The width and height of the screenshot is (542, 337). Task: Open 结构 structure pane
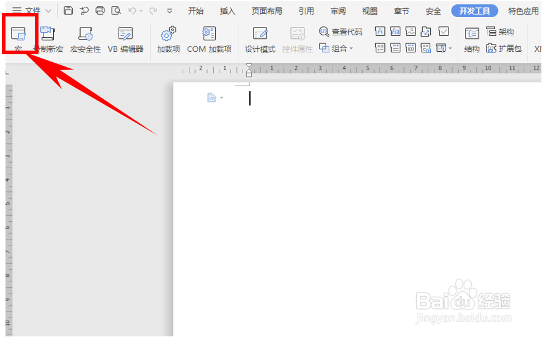click(472, 40)
